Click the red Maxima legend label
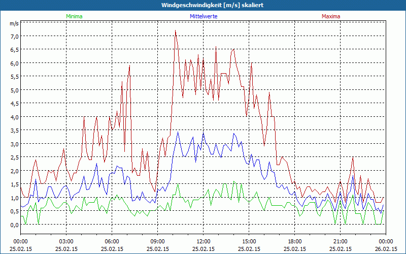This screenshot has width=406, height=254. [x=331, y=16]
